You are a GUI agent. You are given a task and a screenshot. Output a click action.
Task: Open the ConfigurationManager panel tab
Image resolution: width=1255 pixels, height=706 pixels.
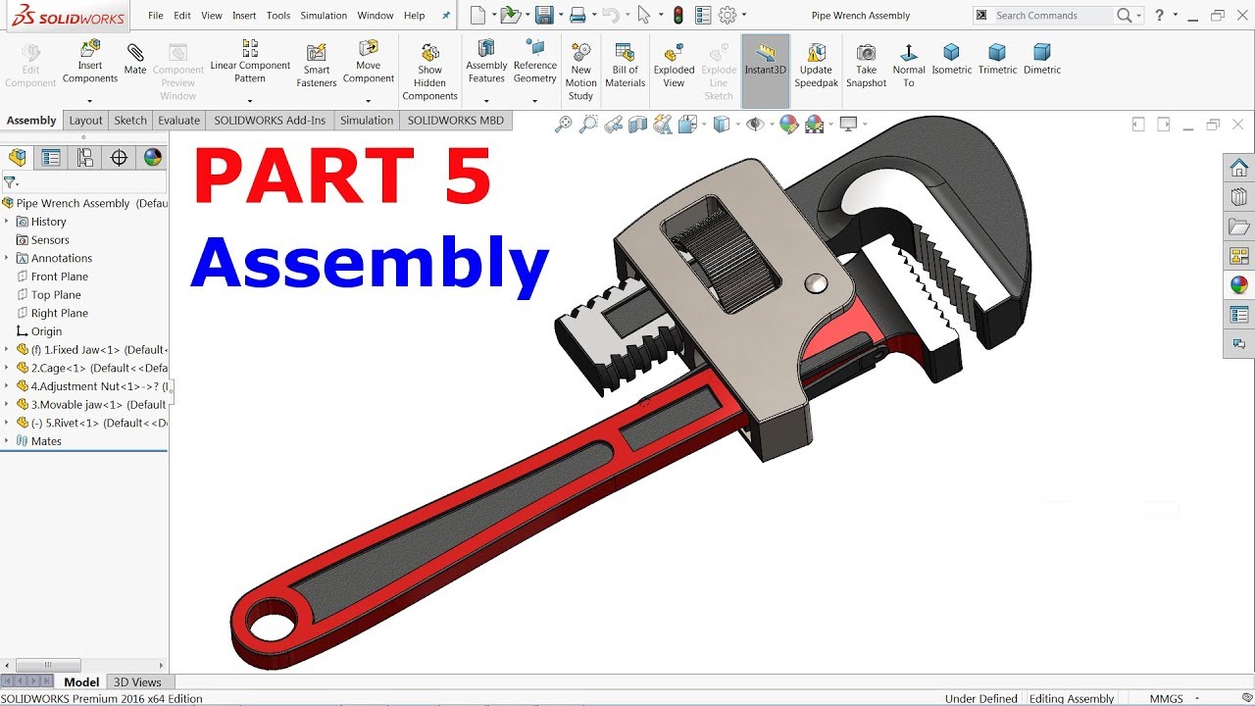pos(85,158)
